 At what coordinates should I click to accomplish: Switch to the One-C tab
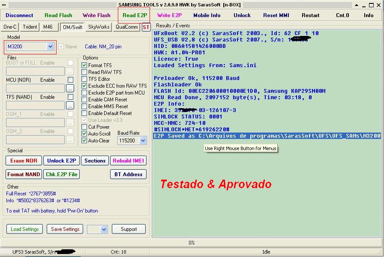pyautogui.click(x=10, y=27)
